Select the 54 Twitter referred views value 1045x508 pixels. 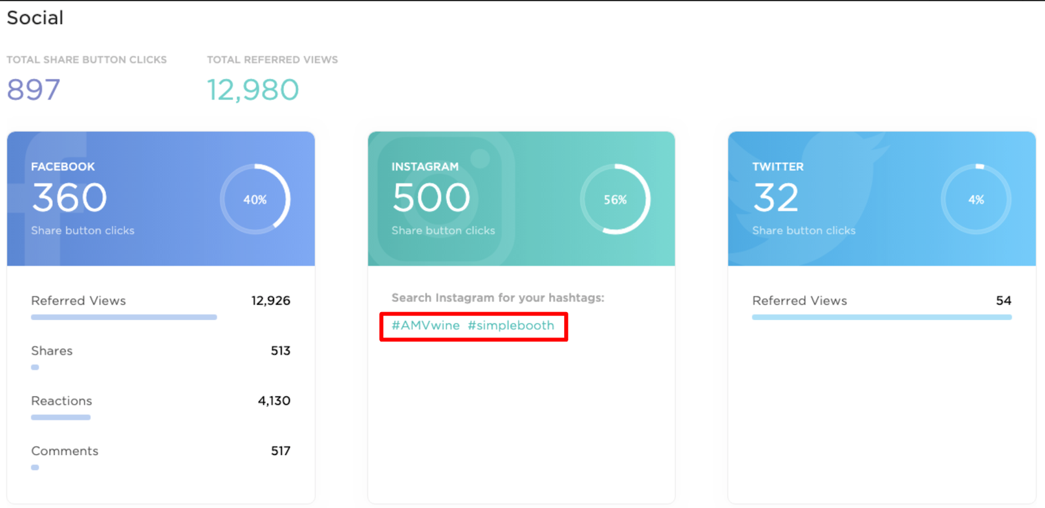[1004, 300]
